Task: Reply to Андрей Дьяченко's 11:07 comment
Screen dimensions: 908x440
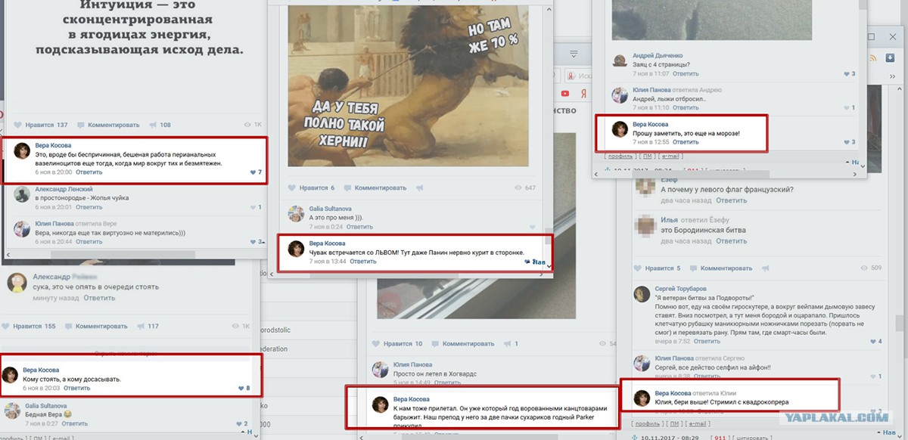Action: (686, 73)
